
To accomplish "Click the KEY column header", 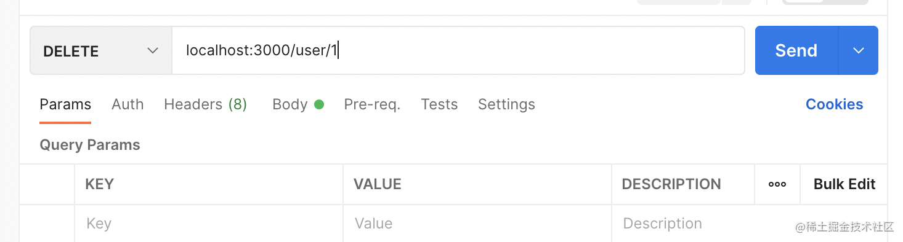I will [x=100, y=184].
